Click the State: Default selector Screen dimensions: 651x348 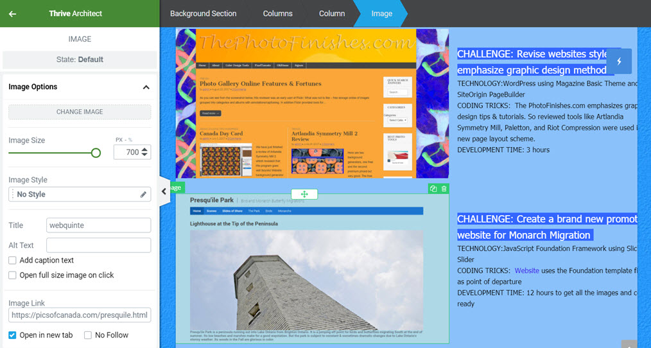pos(80,59)
